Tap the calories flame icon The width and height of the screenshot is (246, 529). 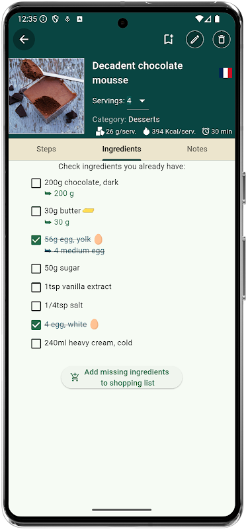pos(146,131)
